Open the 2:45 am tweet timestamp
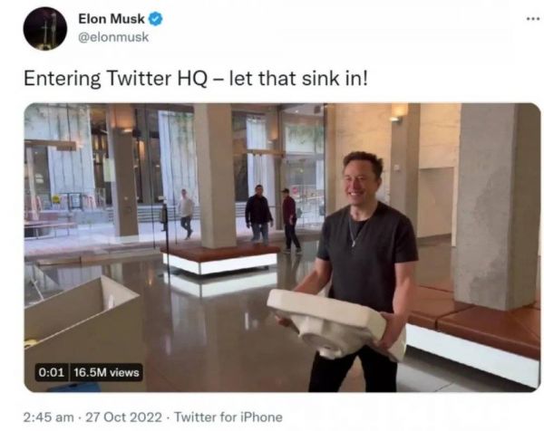This screenshot has height=431, width=544. 49,417
